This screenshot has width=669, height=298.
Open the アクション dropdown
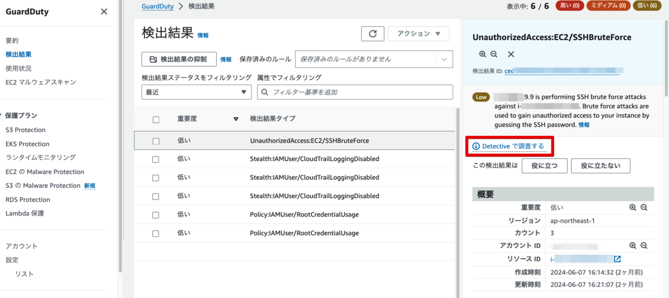pyautogui.click(x=418, y=33)
